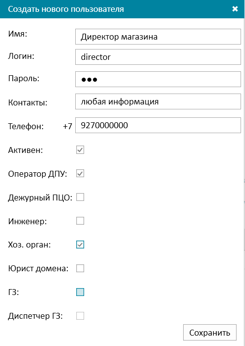Click the Хоз. орган label text
245x346 pixels.
click(x=29, y=245)
